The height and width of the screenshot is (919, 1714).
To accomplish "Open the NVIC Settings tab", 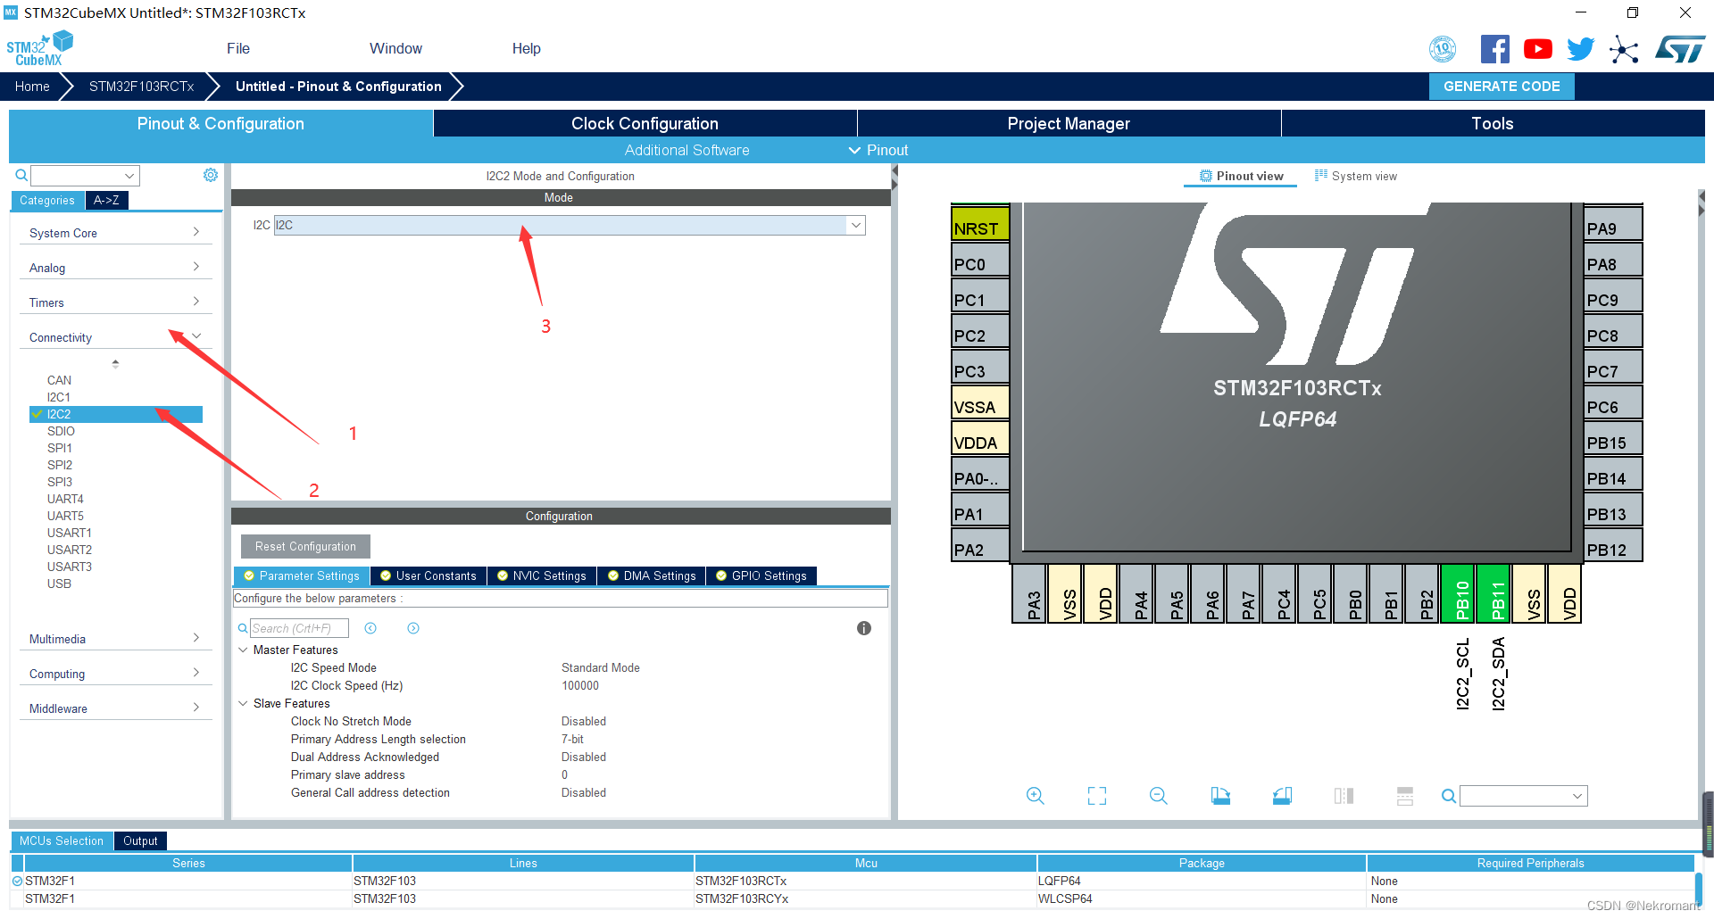I will [542, 575].
